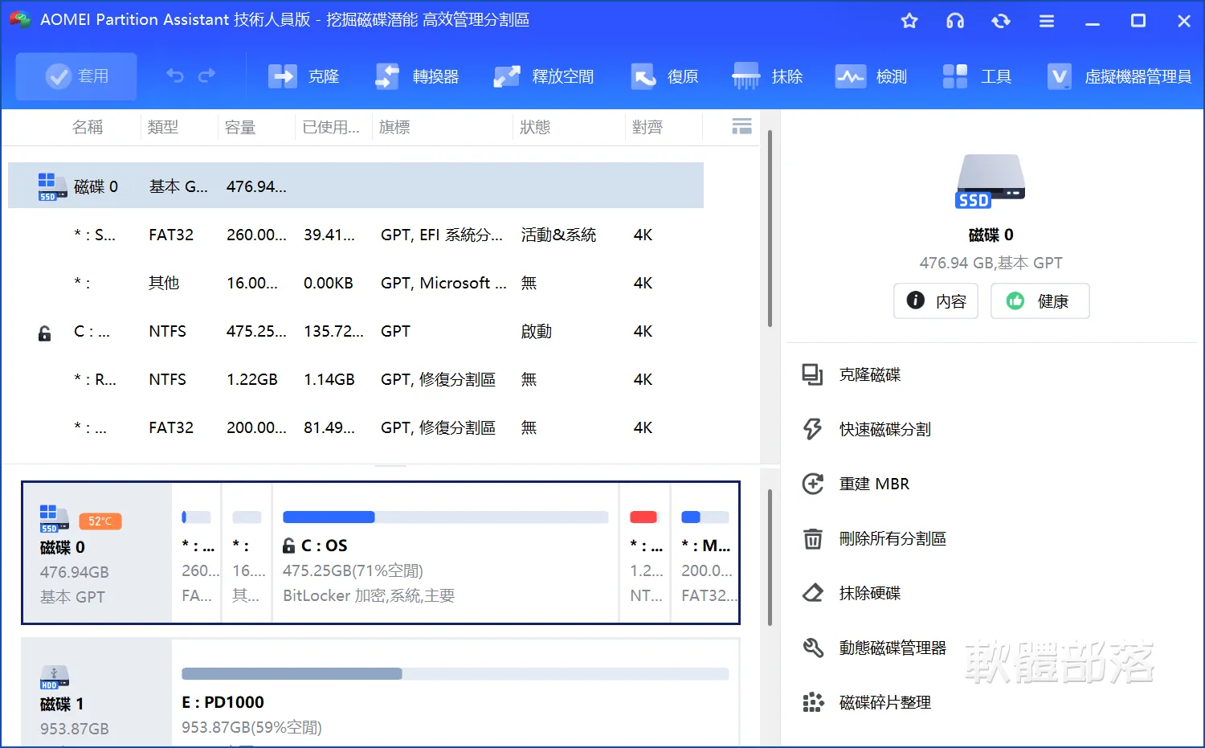Click the dotted defrag icon
This screenshot has height=748, width=1205.
813,702
